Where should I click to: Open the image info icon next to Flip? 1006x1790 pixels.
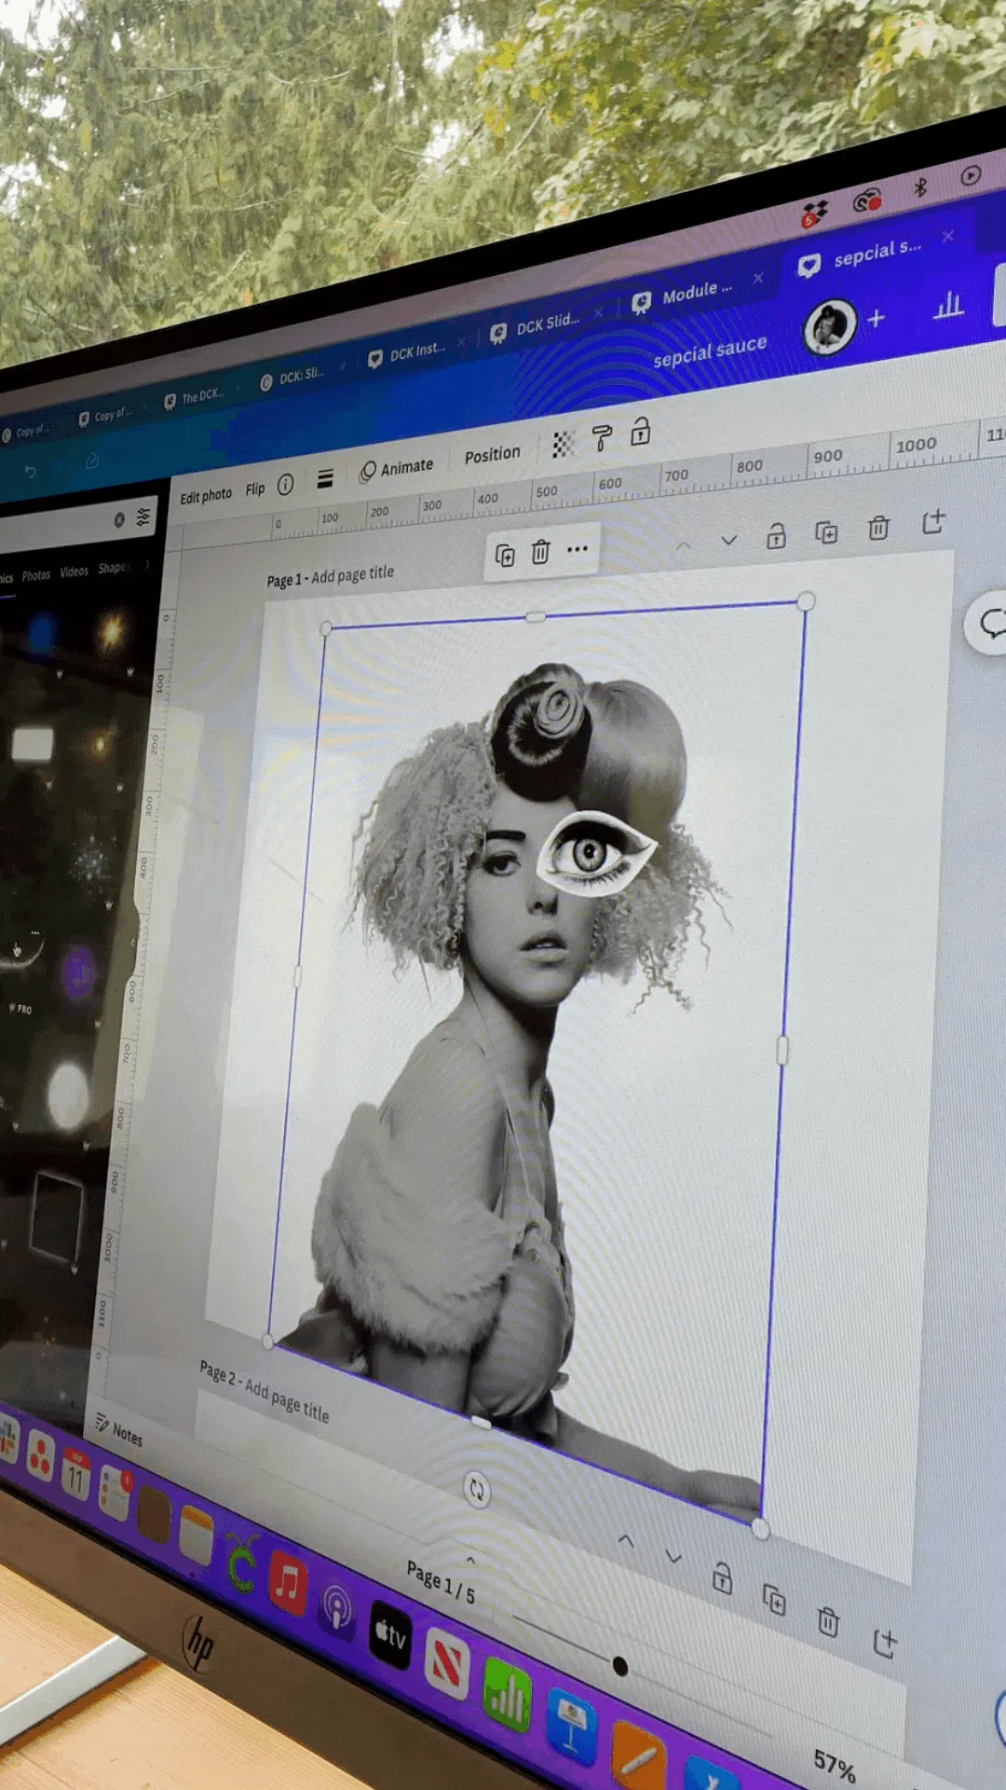[x=286, y=484]
